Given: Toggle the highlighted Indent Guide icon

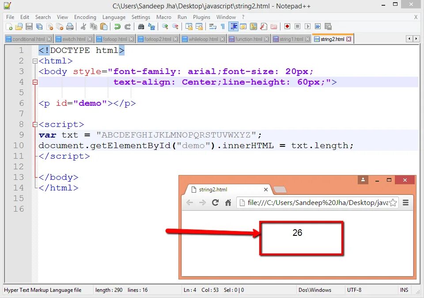Looking at the screenshot, I should (233, 26).
